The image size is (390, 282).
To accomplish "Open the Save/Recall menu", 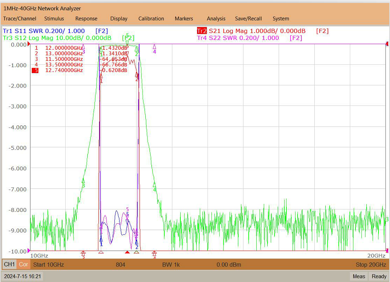I will click(x=248, y=19).
